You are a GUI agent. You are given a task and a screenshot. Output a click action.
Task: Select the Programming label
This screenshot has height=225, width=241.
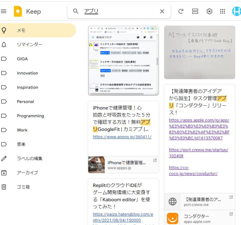[x=30, y=116]
